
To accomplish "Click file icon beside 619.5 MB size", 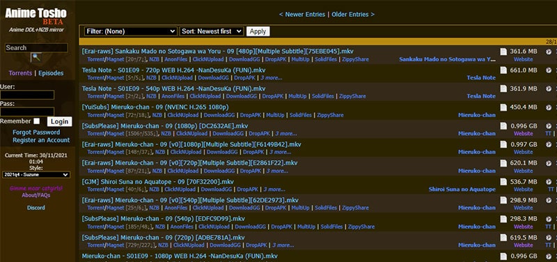I will tap(503, 238).
